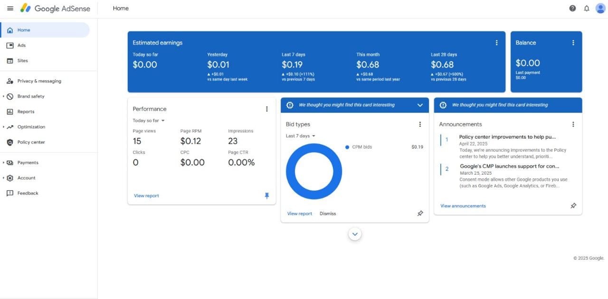Click the Sites icon in sidebar
608x299 pixels.
tap(10, 61)
